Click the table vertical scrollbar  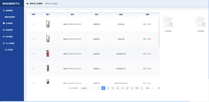pyautogui.click(x=159, y=32)
